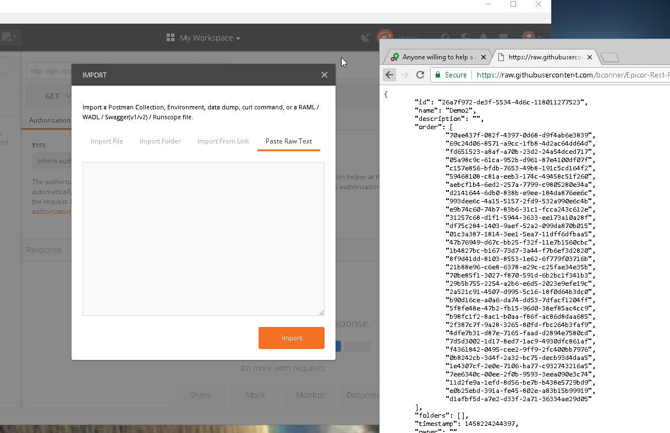Click GUID starting with c157e856

(x=520, y=168)
